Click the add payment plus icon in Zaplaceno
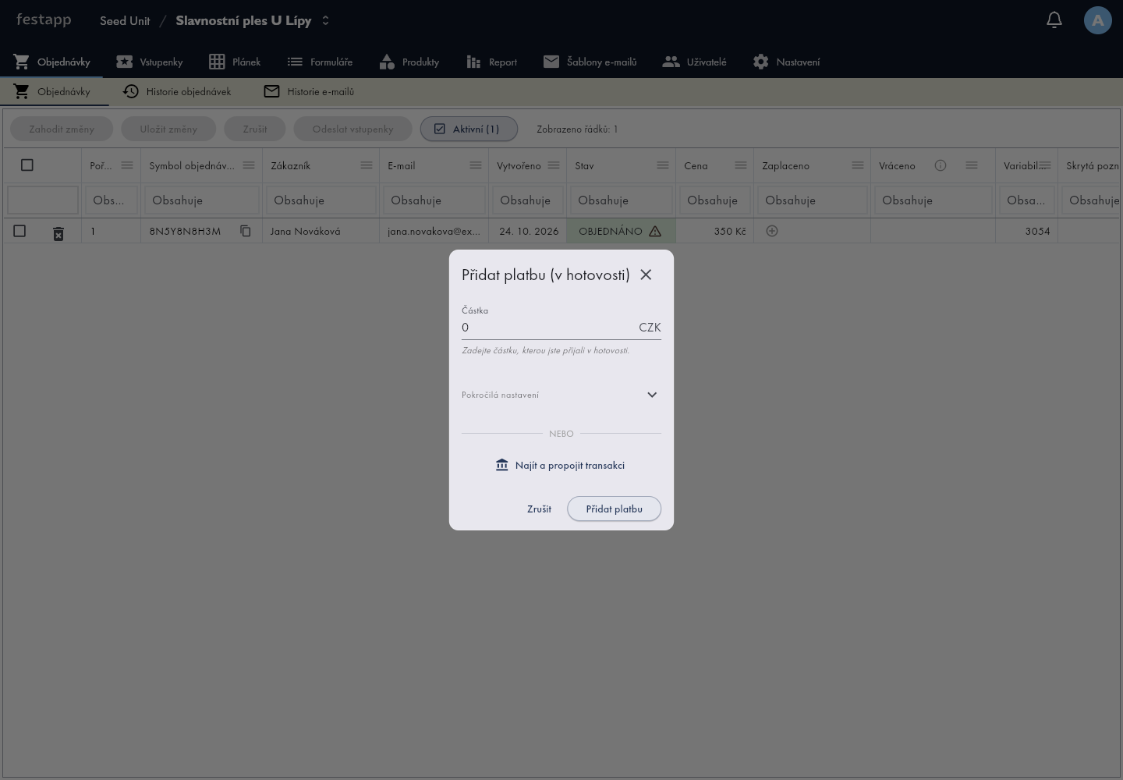The image size is (1123, 780). coord(772,231)
